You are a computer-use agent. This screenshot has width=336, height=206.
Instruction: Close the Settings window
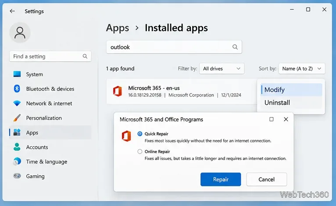(325, 9)
